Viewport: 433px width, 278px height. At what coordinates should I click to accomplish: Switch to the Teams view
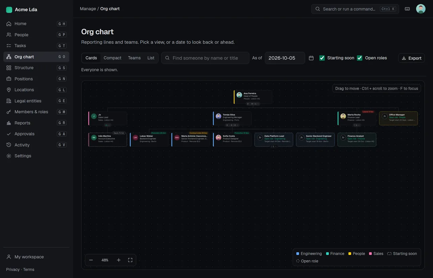134,58
